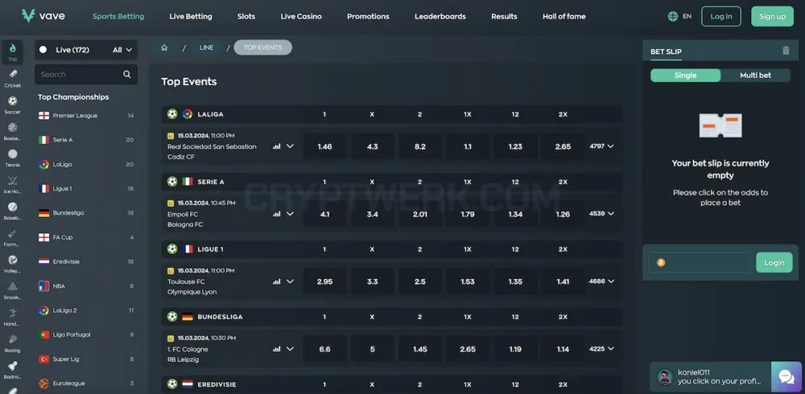Viewport: 805px width, 394px height.
Task: Select the Badminton sport icon
Action: click(12, 366)
